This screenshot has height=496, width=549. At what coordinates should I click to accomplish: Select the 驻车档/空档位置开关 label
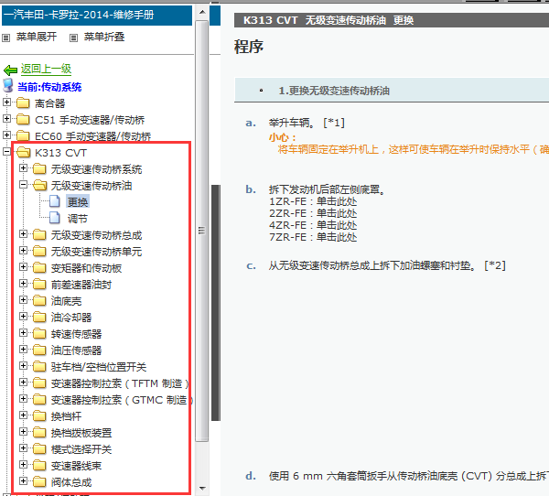click(99, 367)
